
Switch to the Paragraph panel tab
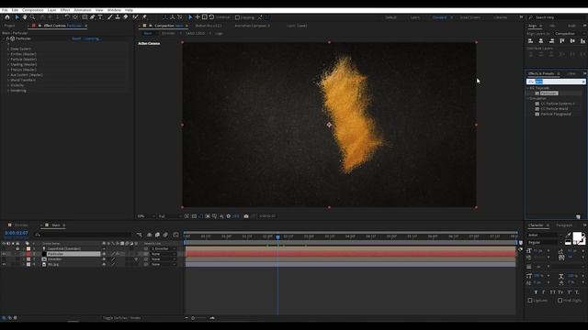click(x=564, y=225)
